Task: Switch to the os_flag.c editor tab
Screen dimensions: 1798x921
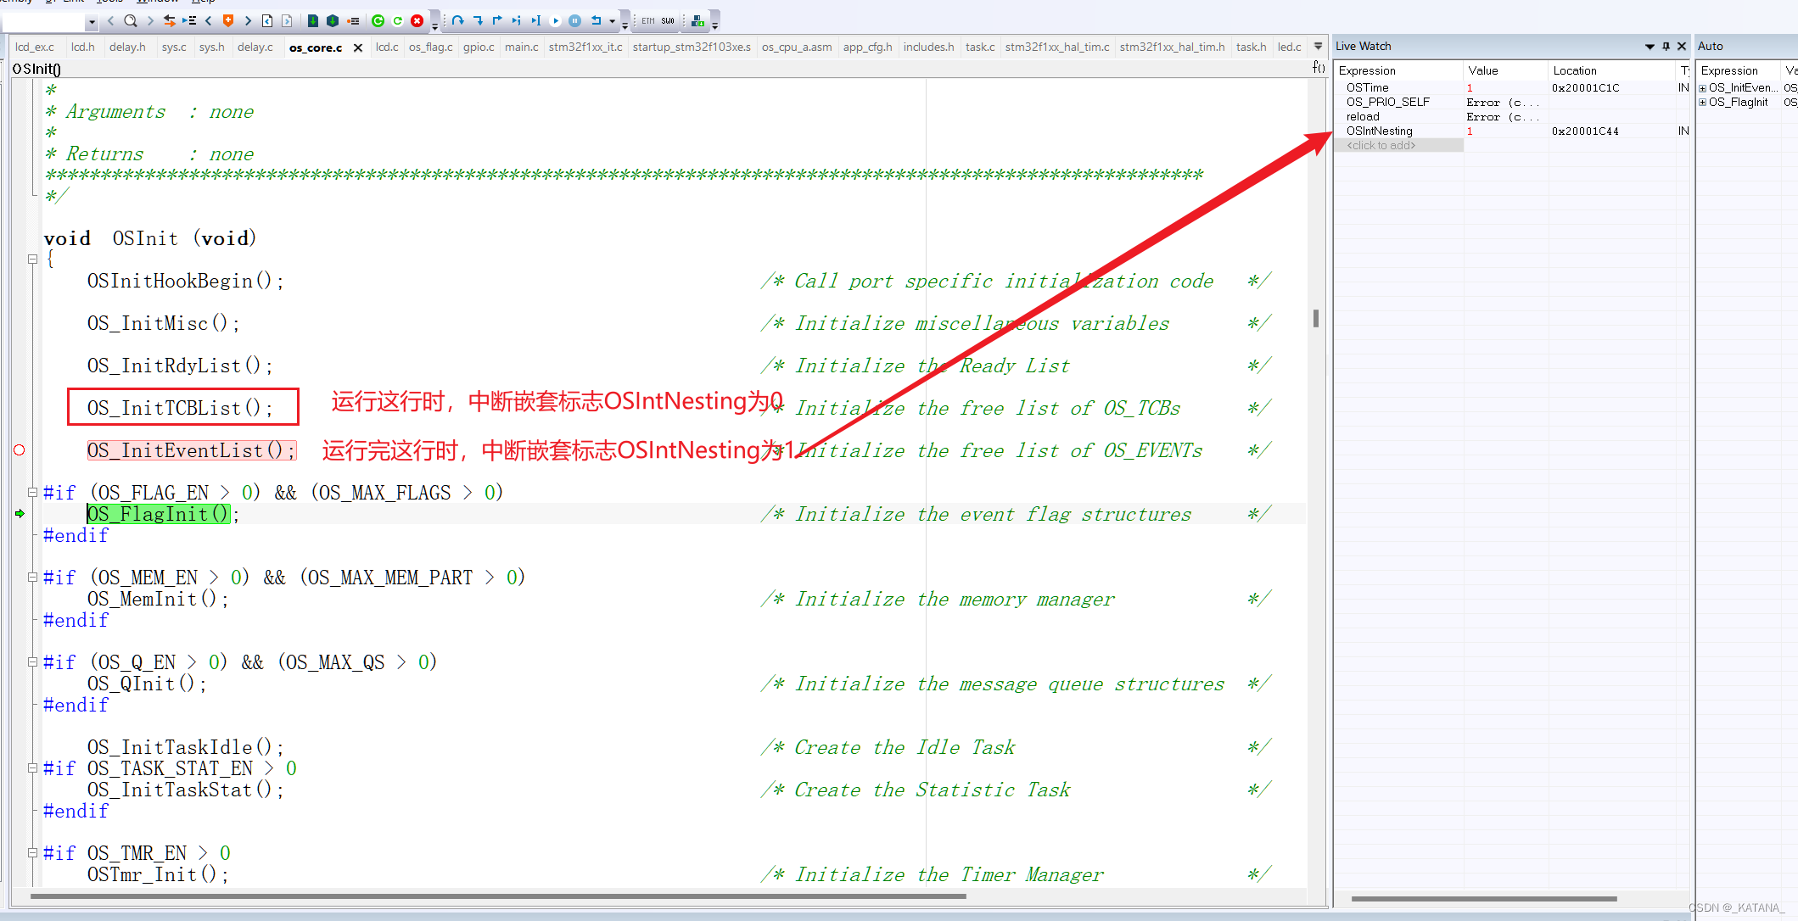Action: pos(430,47)
